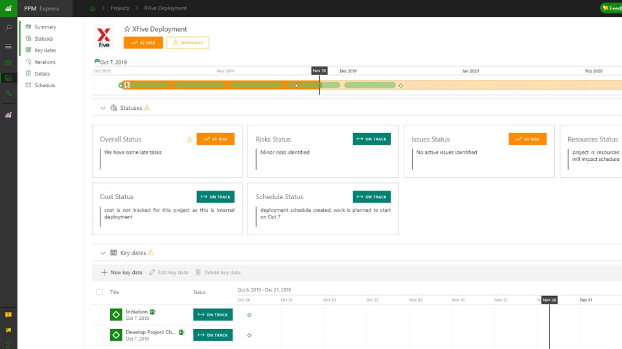
Task: Click Initiation row ON TRACK status
Action: (213, 315)
